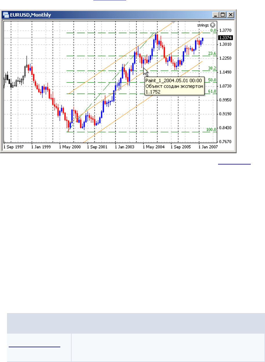Click the 1.3010 price scale value
Viewport: 265px width, 362px height.
226,44
